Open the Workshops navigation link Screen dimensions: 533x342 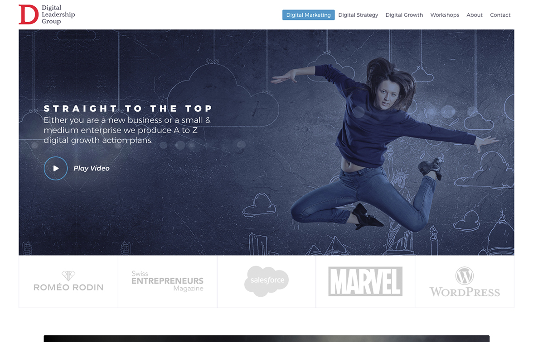(x=444, y=15)
